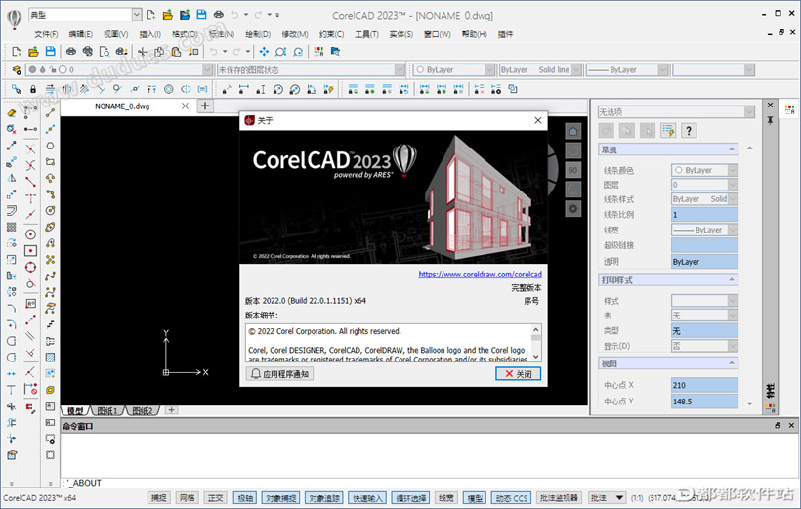The height and width of the screenshot is (509, 801).
Task: Toggle the 动态 CCS status button
Action: click(511, 497)
